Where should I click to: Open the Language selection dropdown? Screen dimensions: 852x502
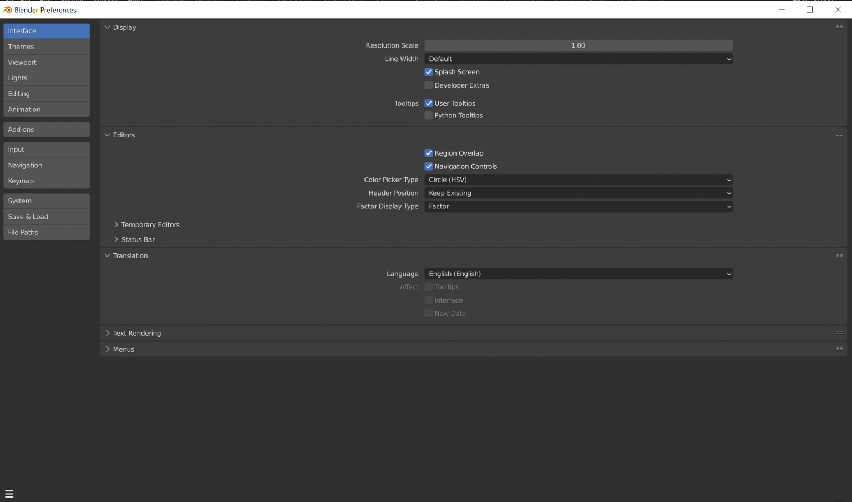pos(578,274)
